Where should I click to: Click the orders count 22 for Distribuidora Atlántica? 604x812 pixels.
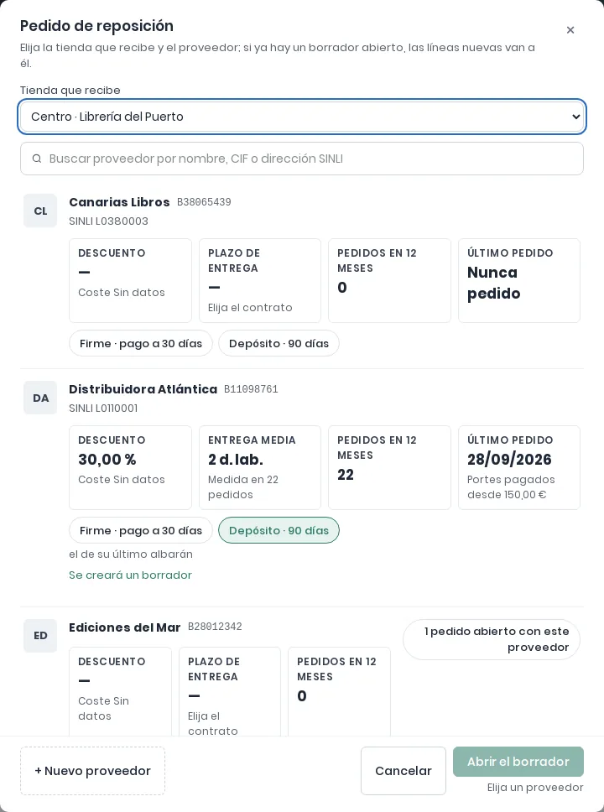pos(346,474)
